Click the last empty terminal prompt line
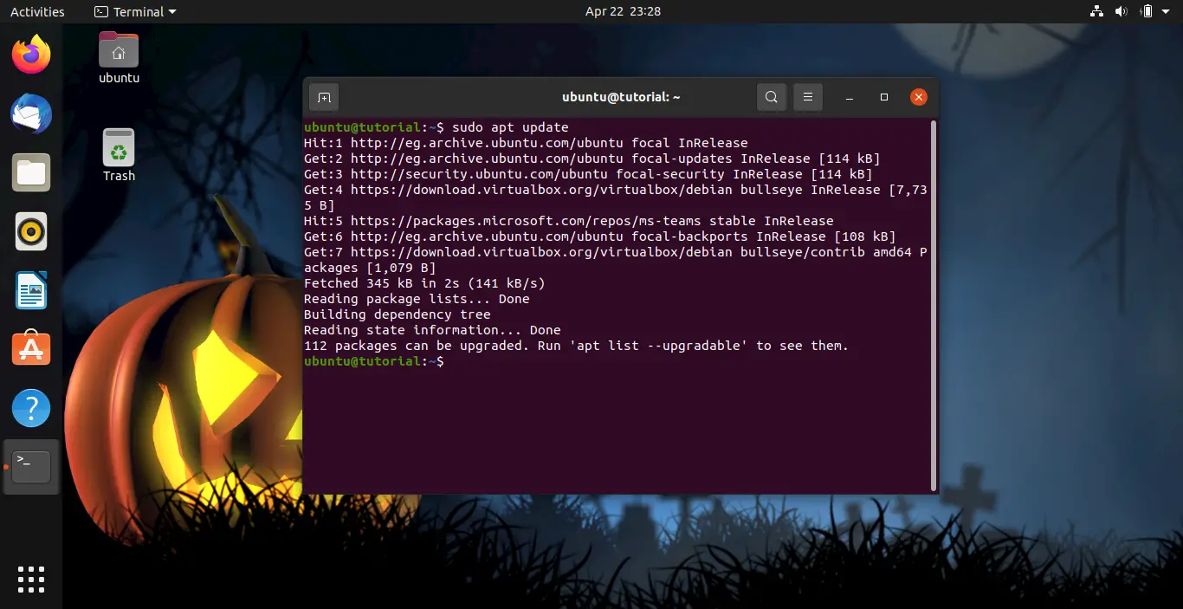 click(374, 361)
